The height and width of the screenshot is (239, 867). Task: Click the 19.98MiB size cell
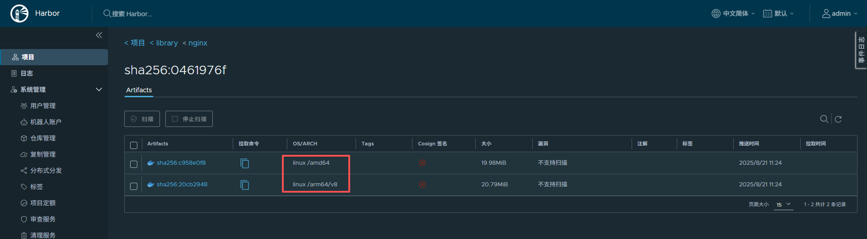click(493, 163)
